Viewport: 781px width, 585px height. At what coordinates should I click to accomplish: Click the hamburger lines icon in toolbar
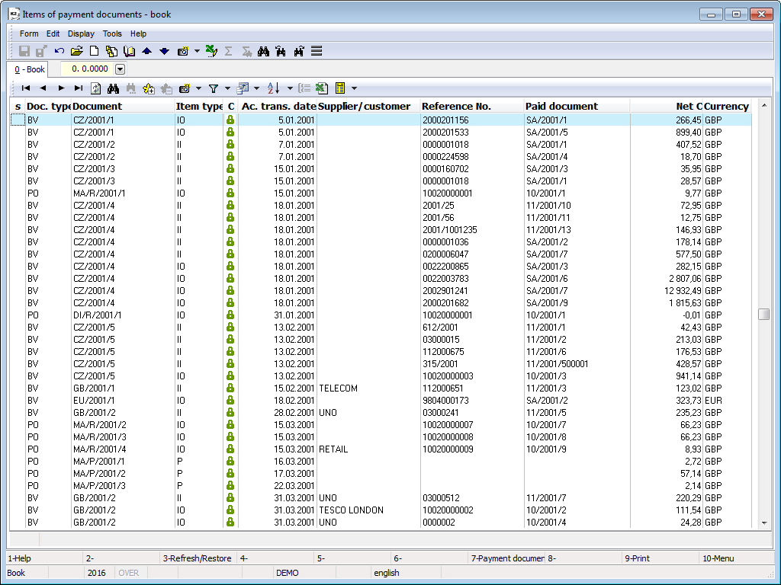pyautogui.click(x=317, y=51)
